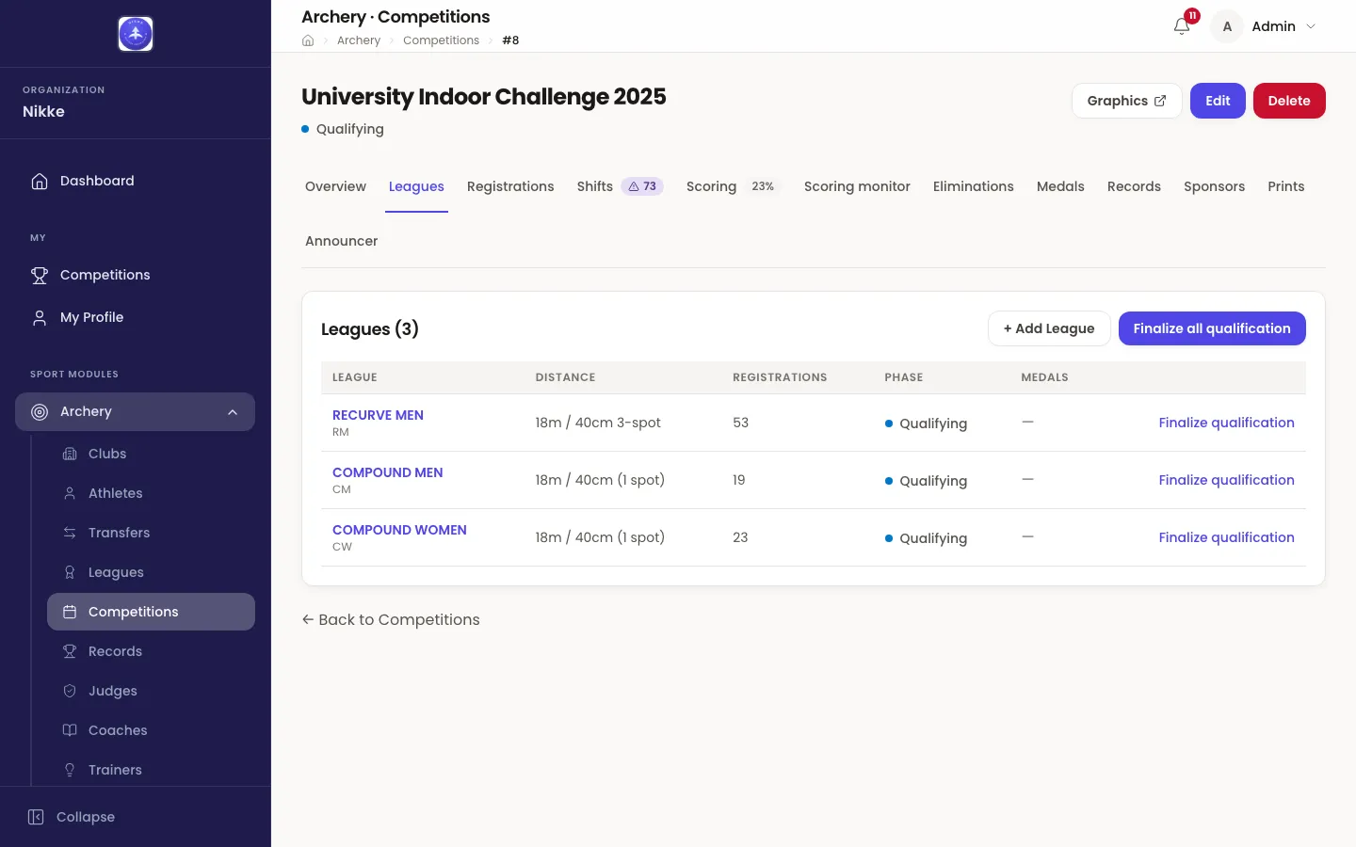Click the My Profile person icon
This screenshot has height=847, width=1356.
pyautogui.click(x=40, y=317)
